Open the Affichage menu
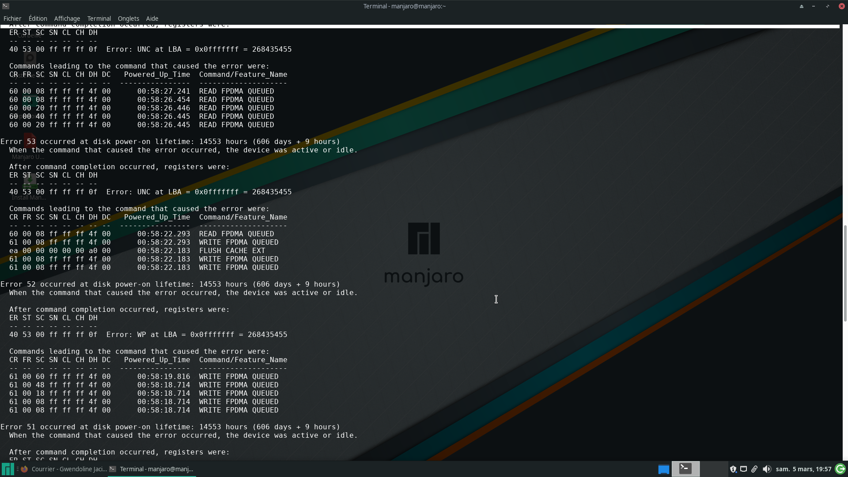Image resolution: width=848 pixels, height=477 pixels. pos(67,19)
